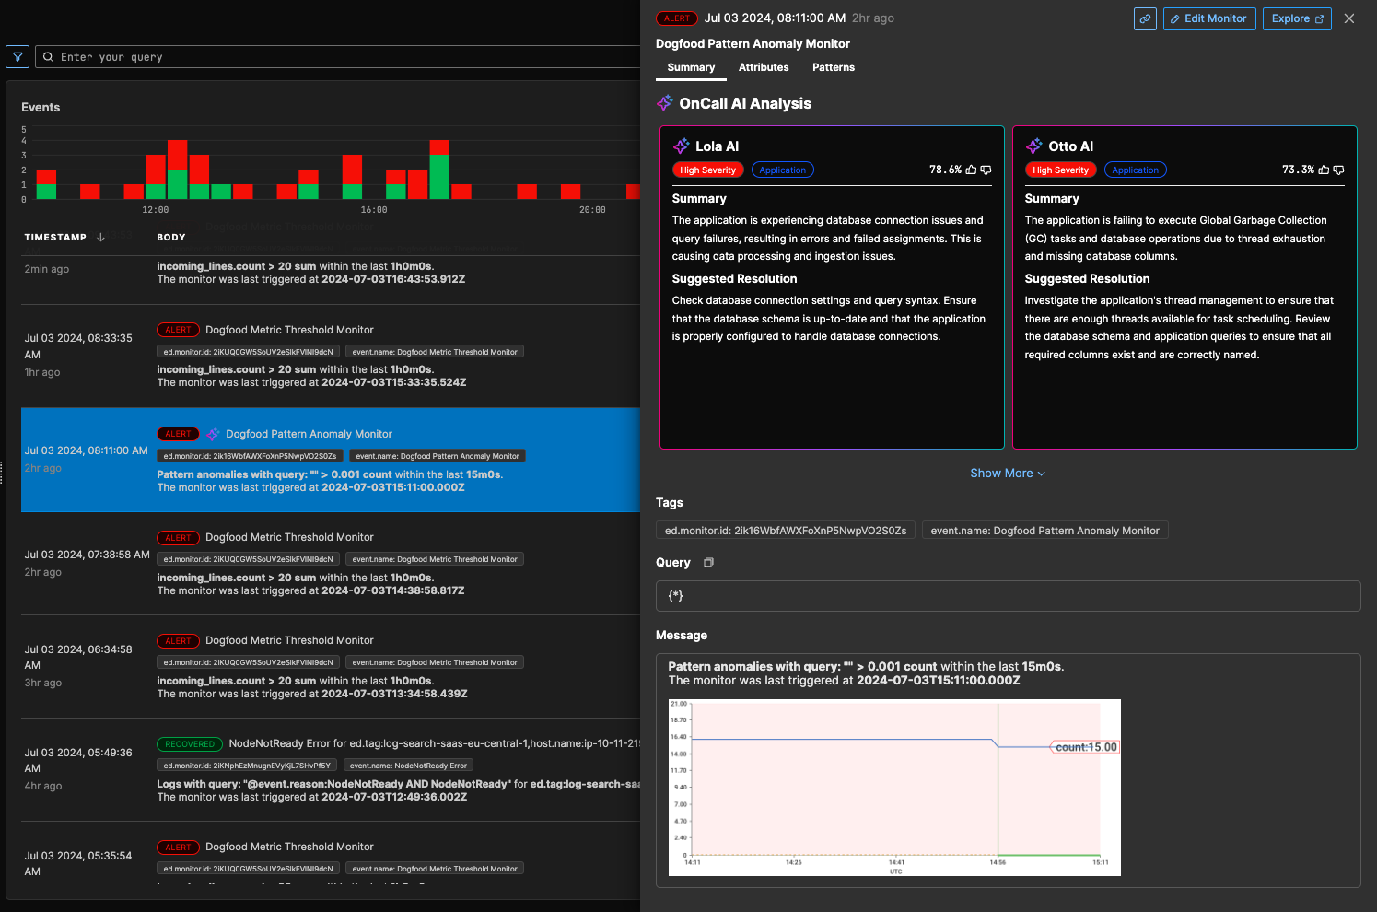Select the Summary tab
The width and height of the screenshot is (1377, 912).
[691, 67]
